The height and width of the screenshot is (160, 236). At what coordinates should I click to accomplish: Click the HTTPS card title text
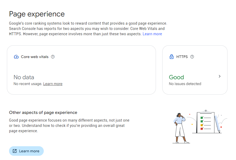pos(182,57)
